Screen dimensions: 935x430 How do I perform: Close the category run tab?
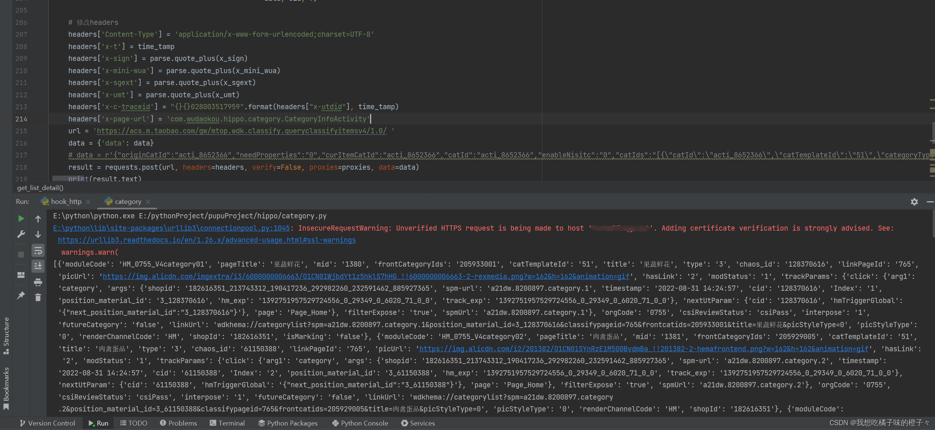click(148, 202)
